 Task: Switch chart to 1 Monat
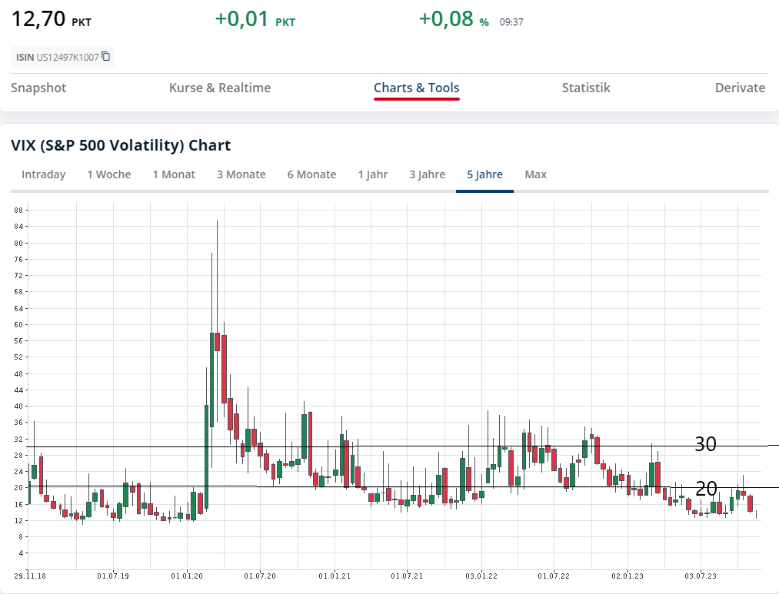coord(174,174)
